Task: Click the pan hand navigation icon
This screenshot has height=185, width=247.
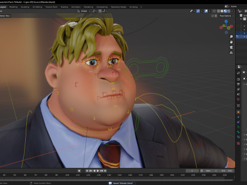Action: (x=231, y=42)
